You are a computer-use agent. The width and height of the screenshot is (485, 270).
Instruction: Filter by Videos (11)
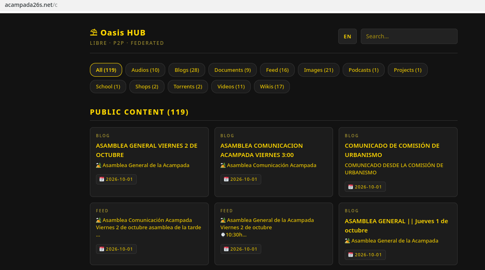[231, 86]
